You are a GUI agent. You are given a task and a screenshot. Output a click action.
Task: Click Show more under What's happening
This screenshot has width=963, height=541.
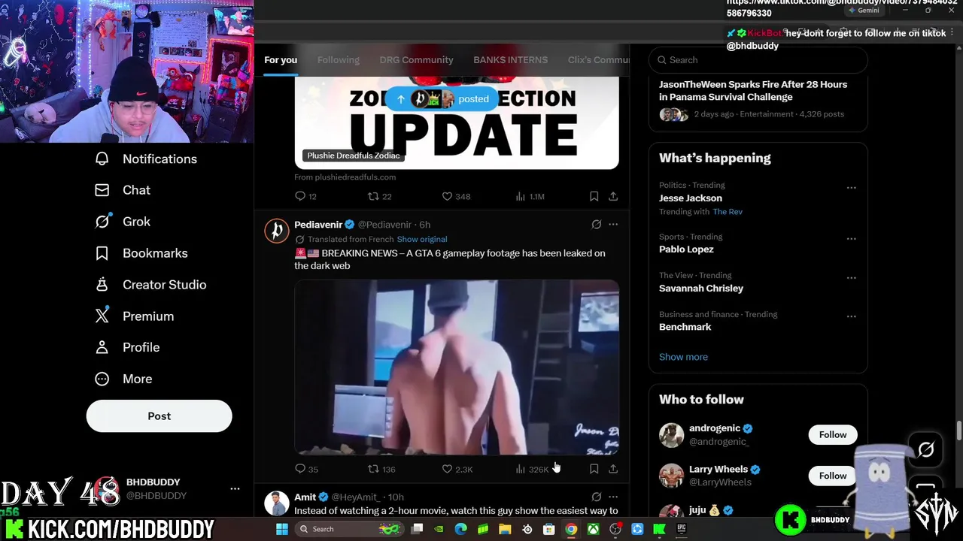tap(683, 357)
